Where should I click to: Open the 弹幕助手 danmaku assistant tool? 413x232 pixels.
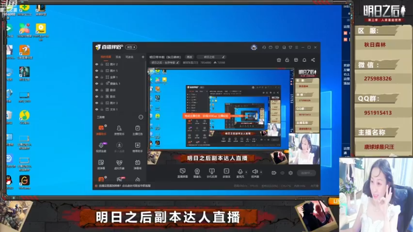101,130
